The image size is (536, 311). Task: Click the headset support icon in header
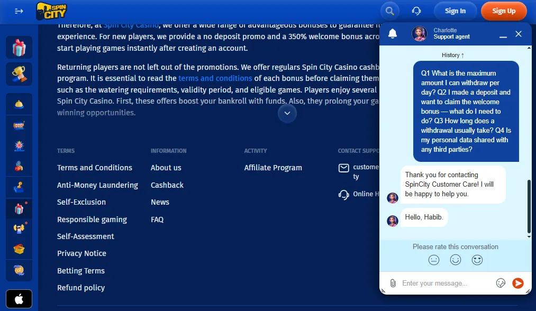click(x=416, y=11)
